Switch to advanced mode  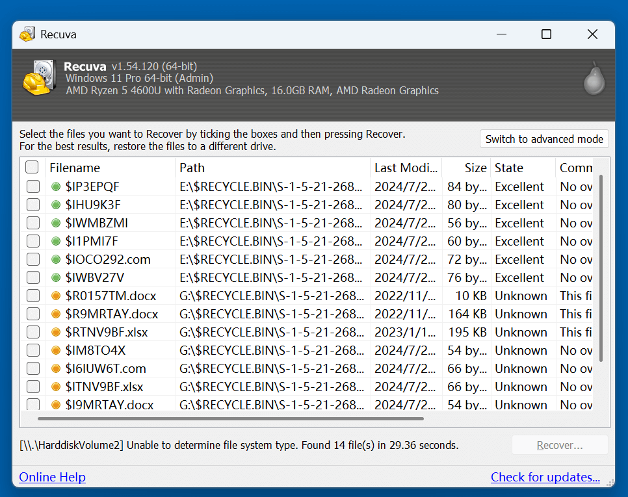(544, 139)
